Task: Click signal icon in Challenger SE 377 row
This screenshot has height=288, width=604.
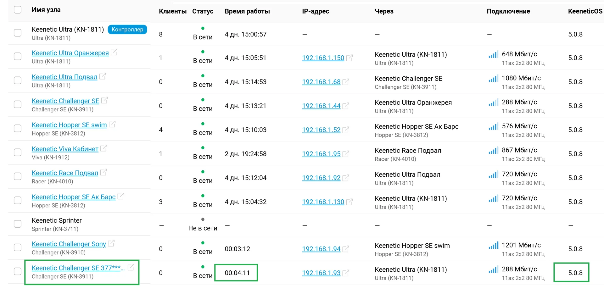Action: [x=493, y=270]
